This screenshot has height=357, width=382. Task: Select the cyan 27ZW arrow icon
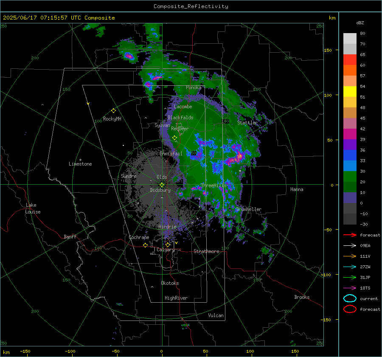[x=350, y=267]
